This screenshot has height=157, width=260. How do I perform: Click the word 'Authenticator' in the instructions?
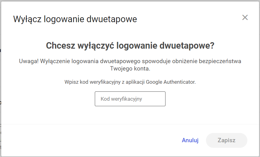tap(180, 82)
